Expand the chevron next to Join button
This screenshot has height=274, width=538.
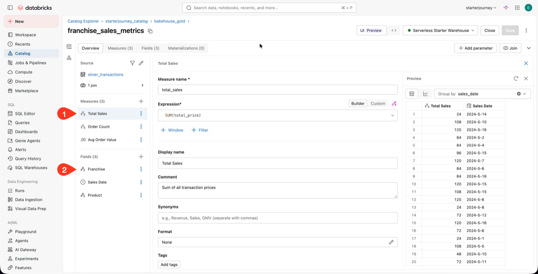529,48
